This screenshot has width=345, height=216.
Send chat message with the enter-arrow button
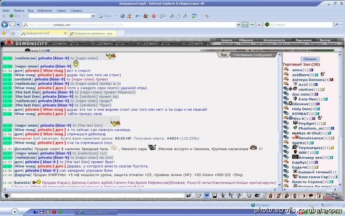189,195
